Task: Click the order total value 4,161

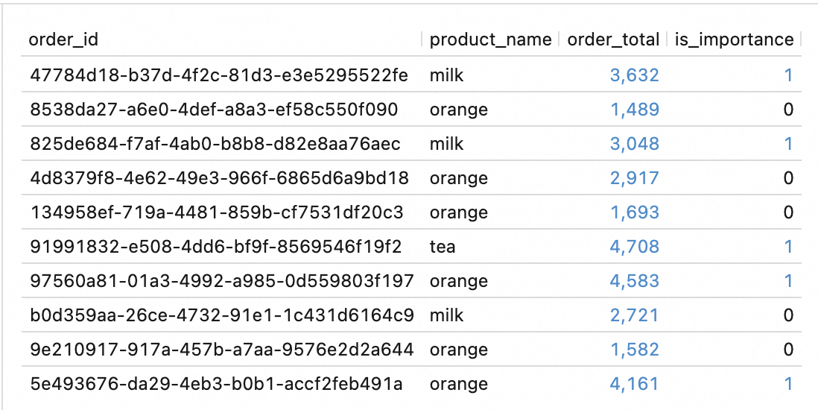Action: pyautogui.click(x=634, y=384)
